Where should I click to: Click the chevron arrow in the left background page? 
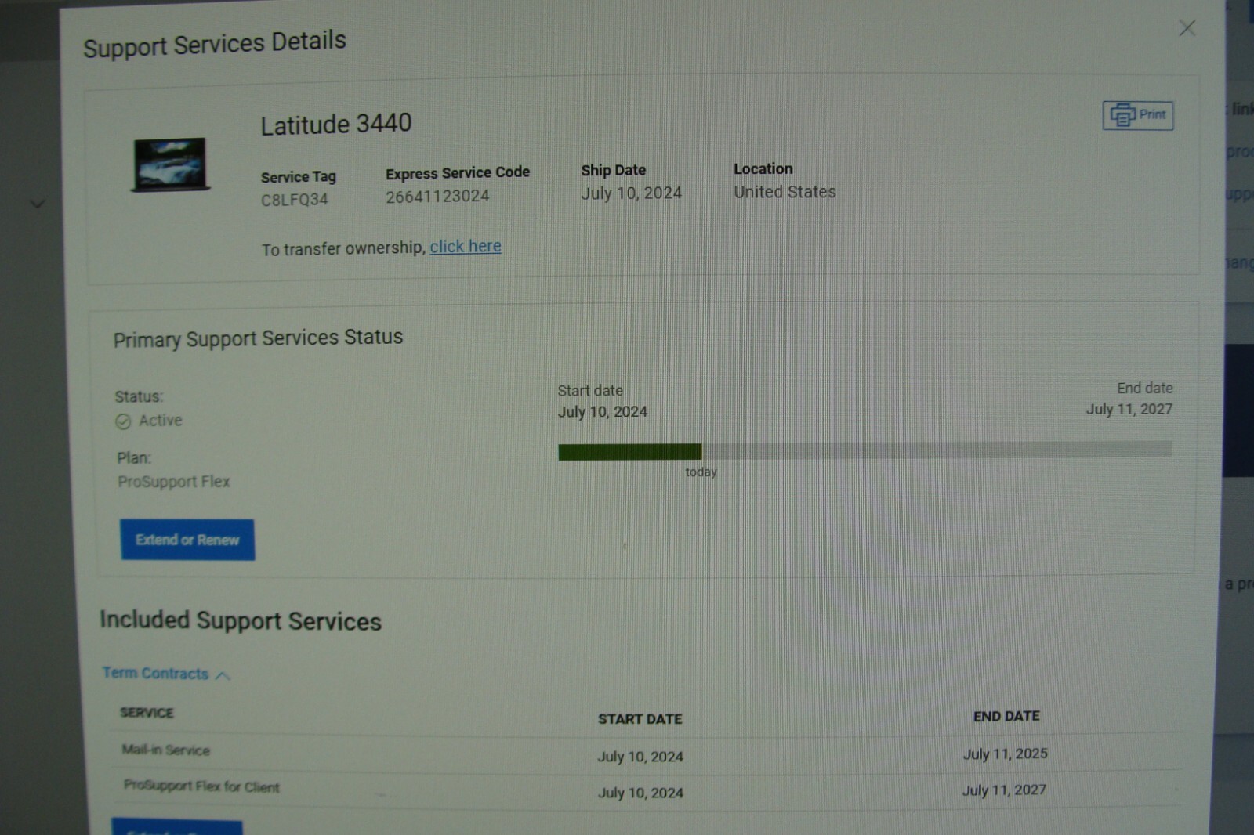click(37, 204)
